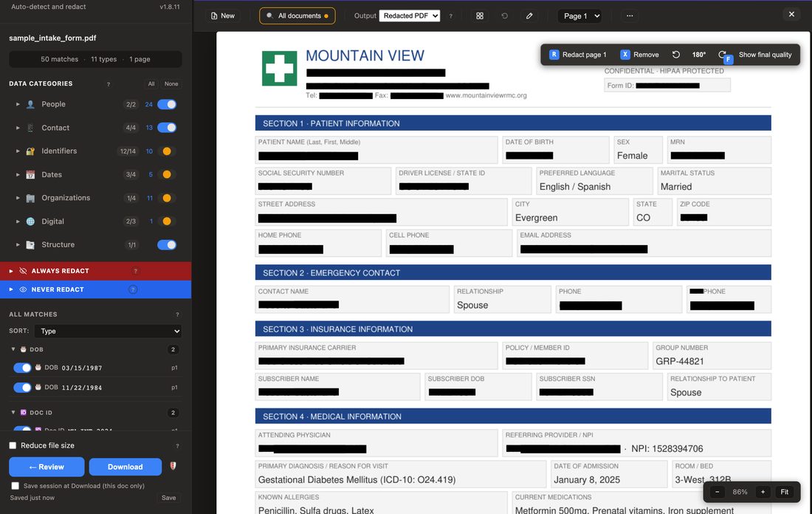Click Redact page 1 button
The height and width of the screenshot is (514, 812).
tap(577, 55)
